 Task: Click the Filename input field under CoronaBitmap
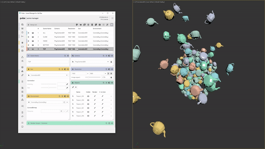(50, 111)
